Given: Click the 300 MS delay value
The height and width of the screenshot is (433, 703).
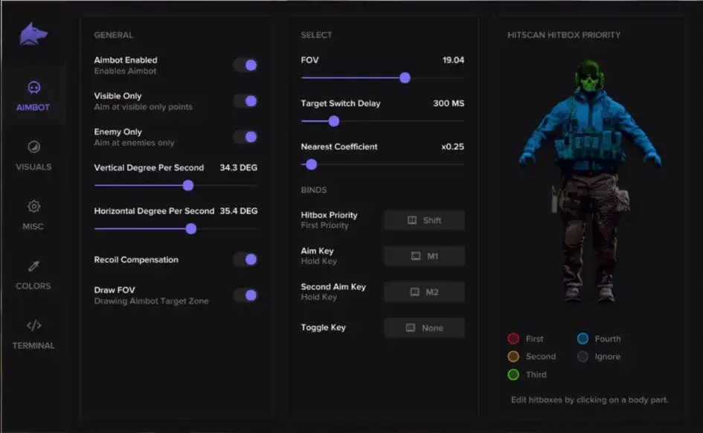Looking at the screenshot, I should click(449, 103).
